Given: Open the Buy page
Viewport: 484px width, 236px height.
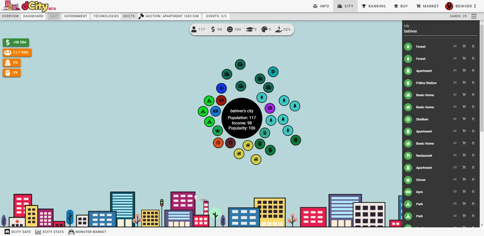Looking at the screenshot, I should [x=401, y=6].
